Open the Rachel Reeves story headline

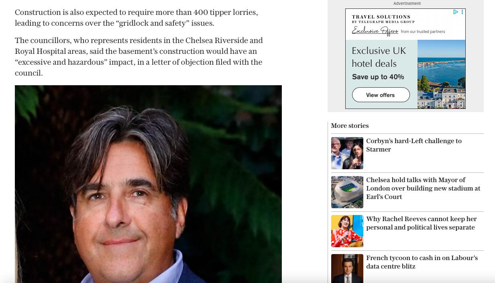pos(422,223)
